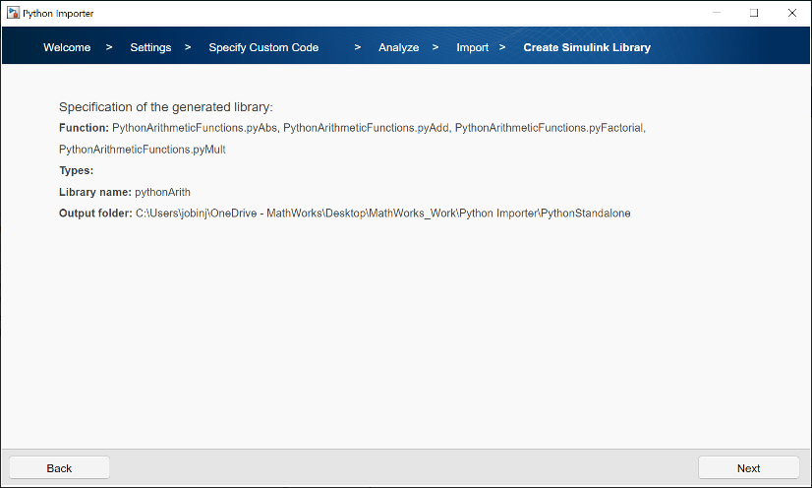Click the output folder path text

click(382, 213)
